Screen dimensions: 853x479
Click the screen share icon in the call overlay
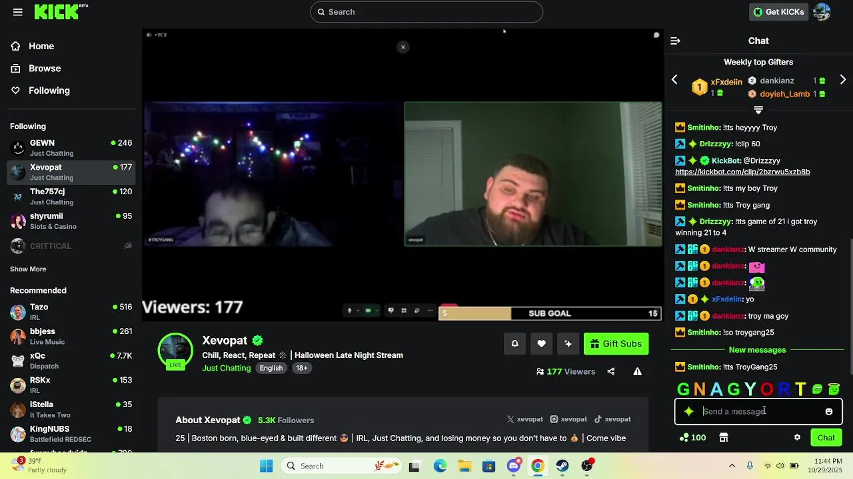391,311
